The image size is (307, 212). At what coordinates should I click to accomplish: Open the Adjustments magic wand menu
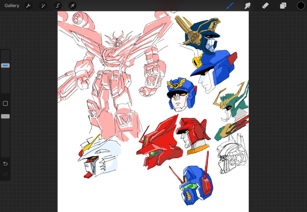pos(43,6)
